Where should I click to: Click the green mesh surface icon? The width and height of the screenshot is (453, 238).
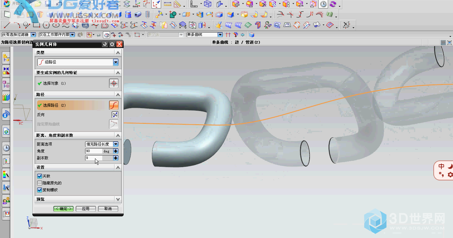[x=249, y=25]
